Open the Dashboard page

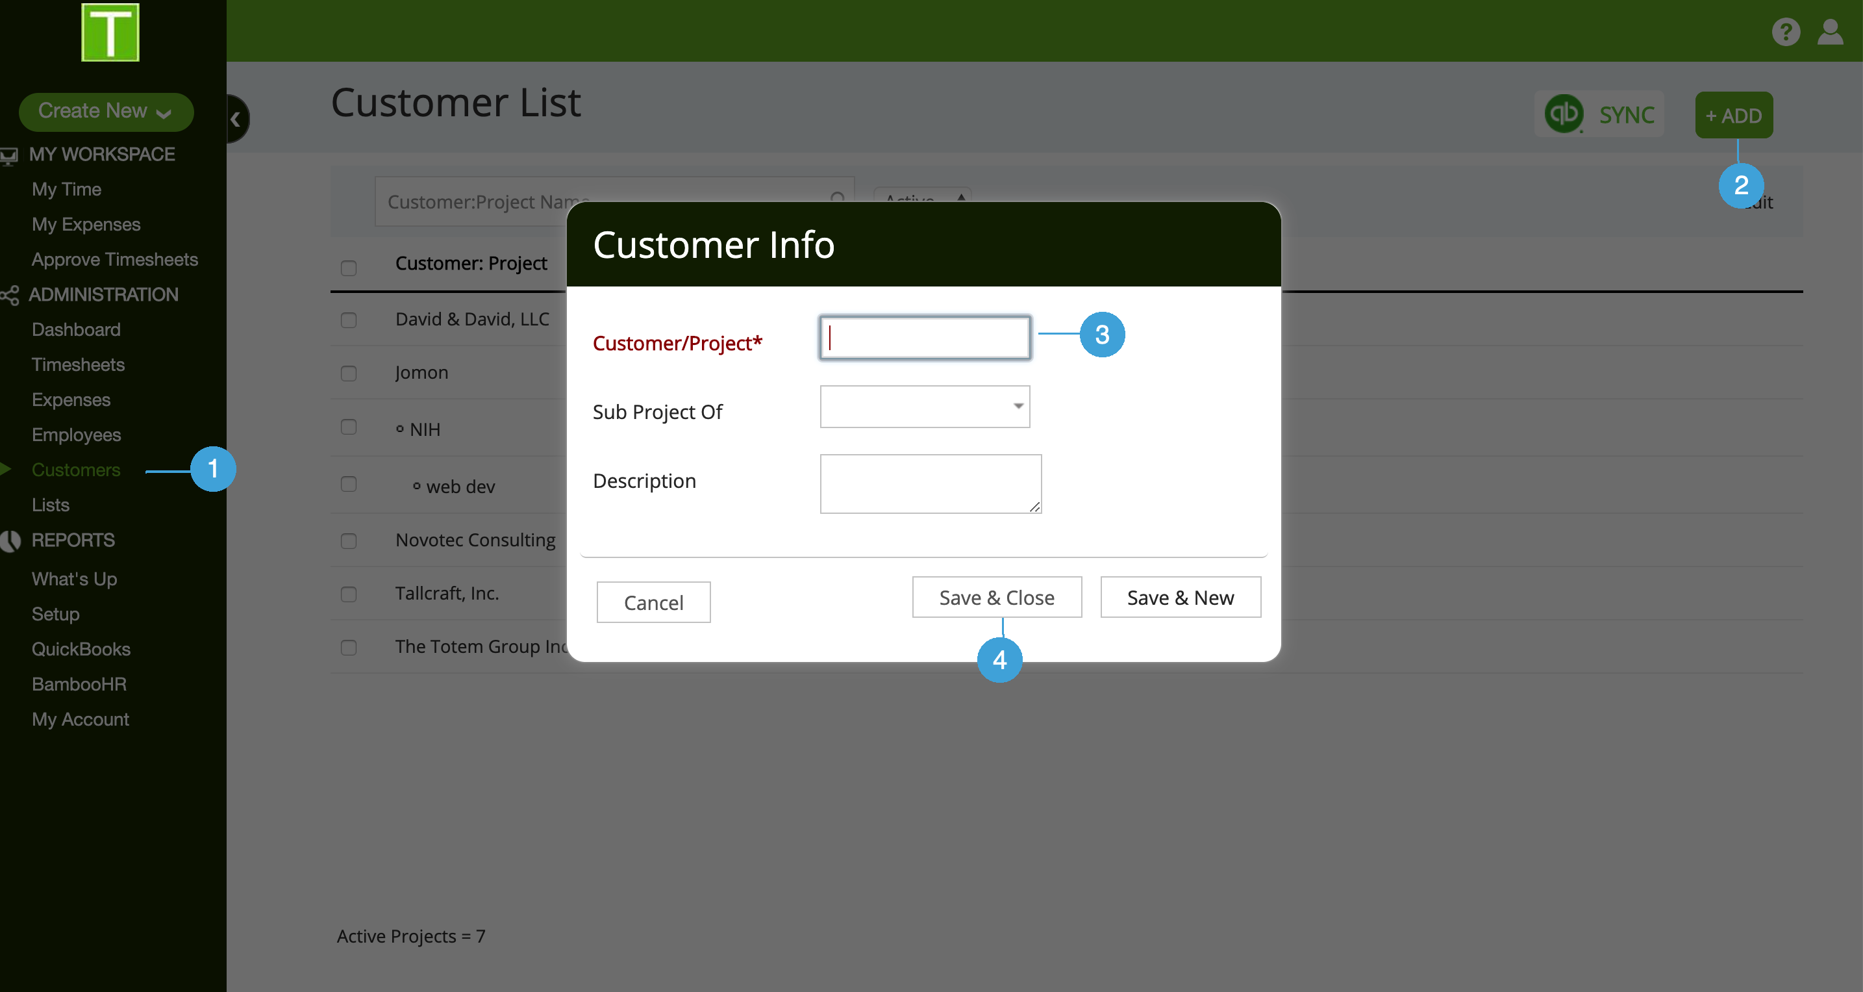(x=76, y=330)
